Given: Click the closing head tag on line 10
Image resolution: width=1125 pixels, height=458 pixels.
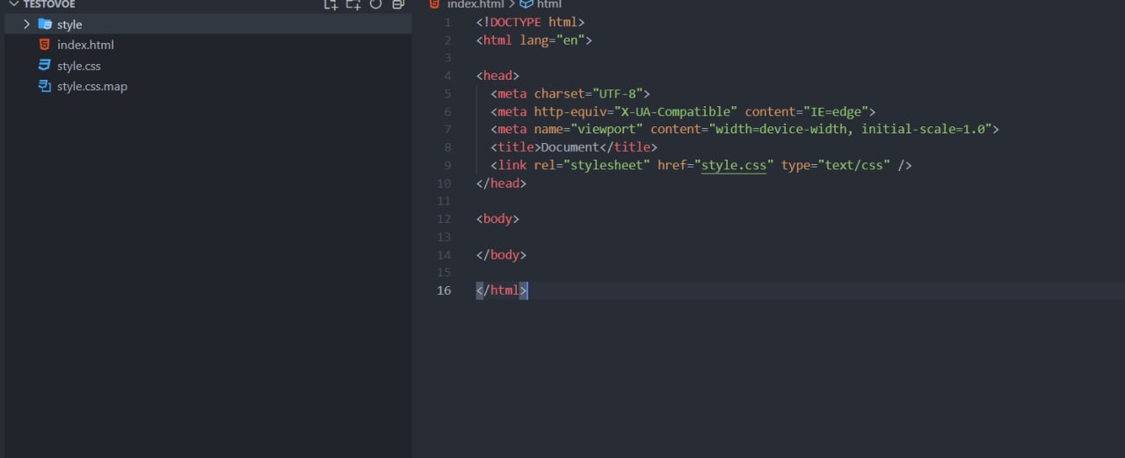Looking at the screenshot, I should (x=501, y=183).
